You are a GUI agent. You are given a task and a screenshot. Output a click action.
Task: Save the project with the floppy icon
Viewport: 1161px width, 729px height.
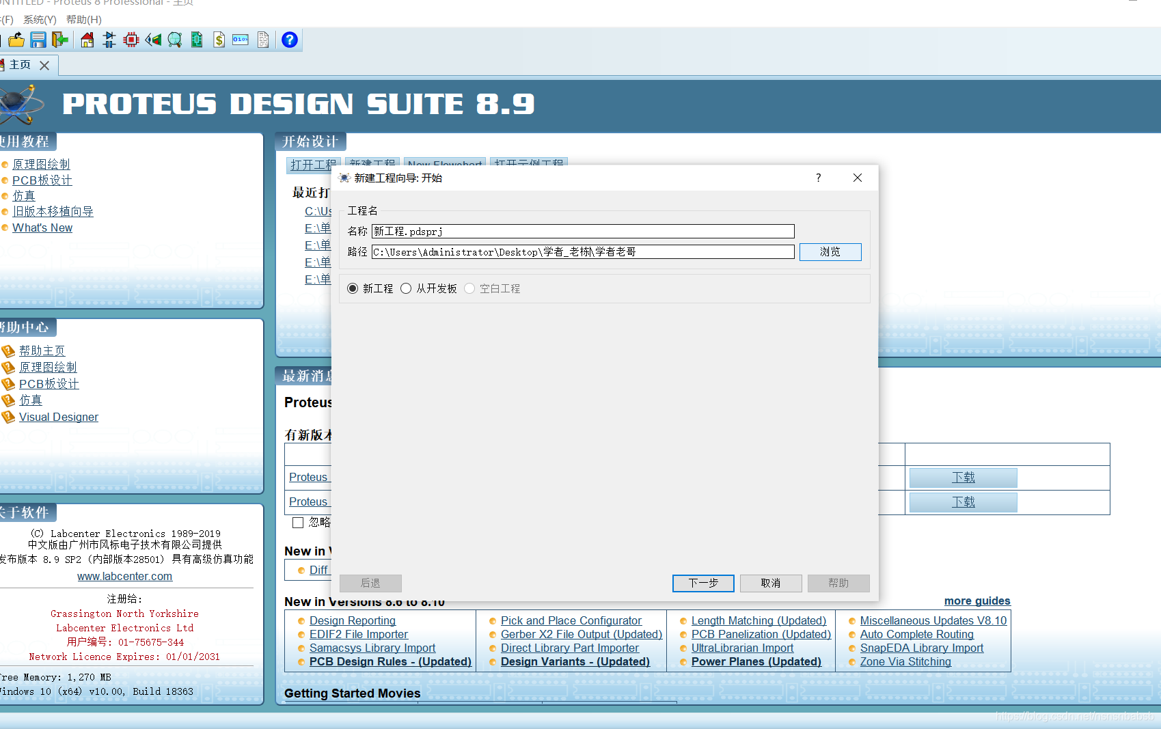[x=38, y=40]
